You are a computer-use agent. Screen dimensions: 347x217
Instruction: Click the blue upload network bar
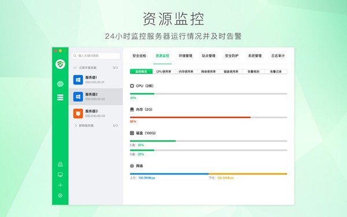(x=169, y=174)
